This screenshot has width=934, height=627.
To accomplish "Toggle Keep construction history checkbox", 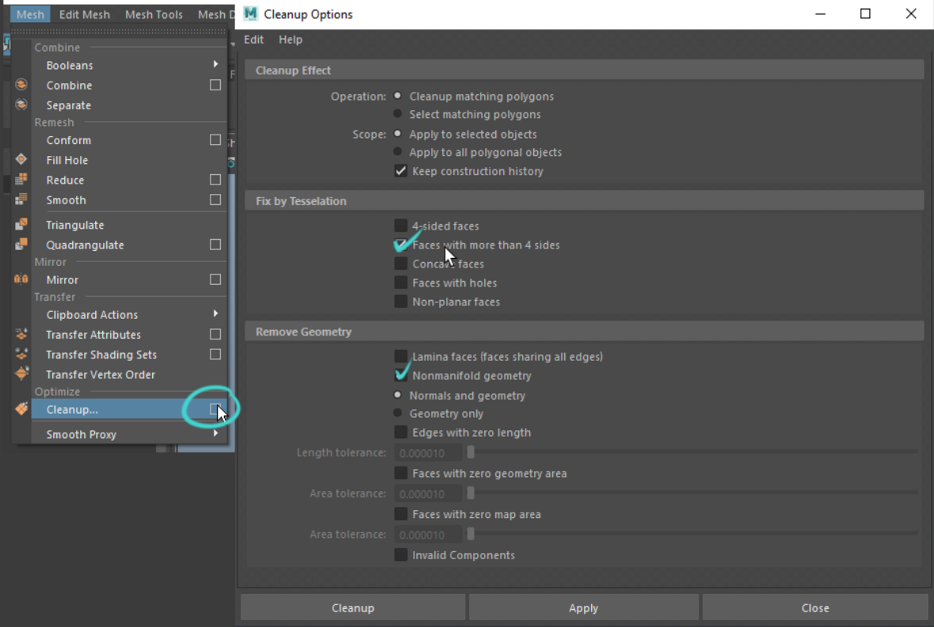I will tap(401, 171).
